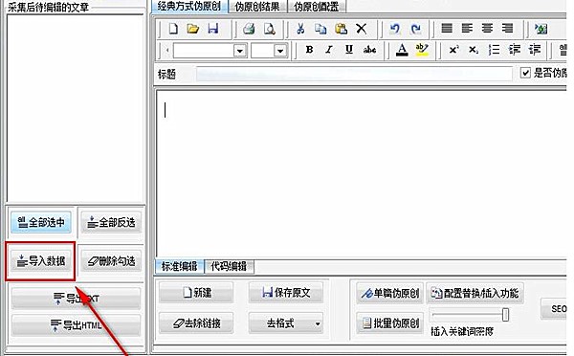
Task: Increase paragraph indent
Action: coord(535,50)
